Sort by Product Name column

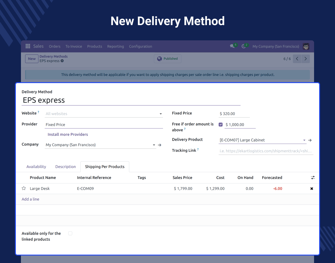(x=43, y=178)
